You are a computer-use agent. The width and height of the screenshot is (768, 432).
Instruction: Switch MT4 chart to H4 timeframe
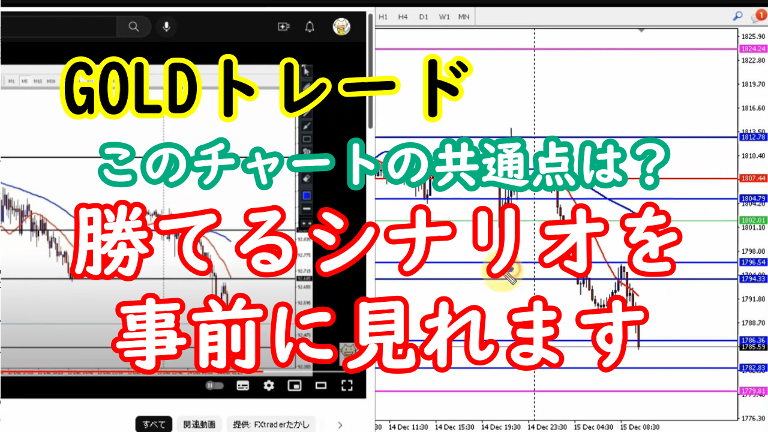click(x=403, y=17)
